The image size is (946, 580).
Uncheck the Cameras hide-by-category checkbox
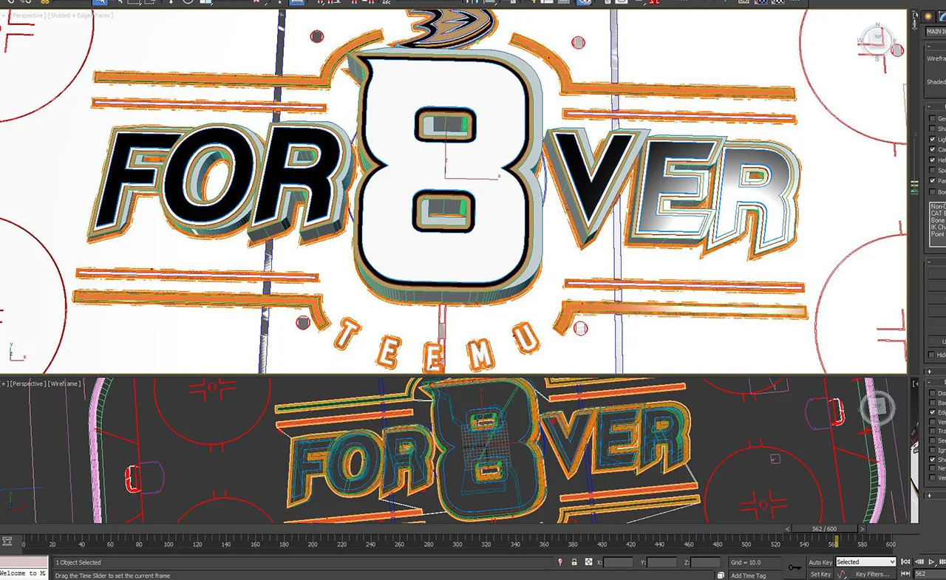pos(931,149)
